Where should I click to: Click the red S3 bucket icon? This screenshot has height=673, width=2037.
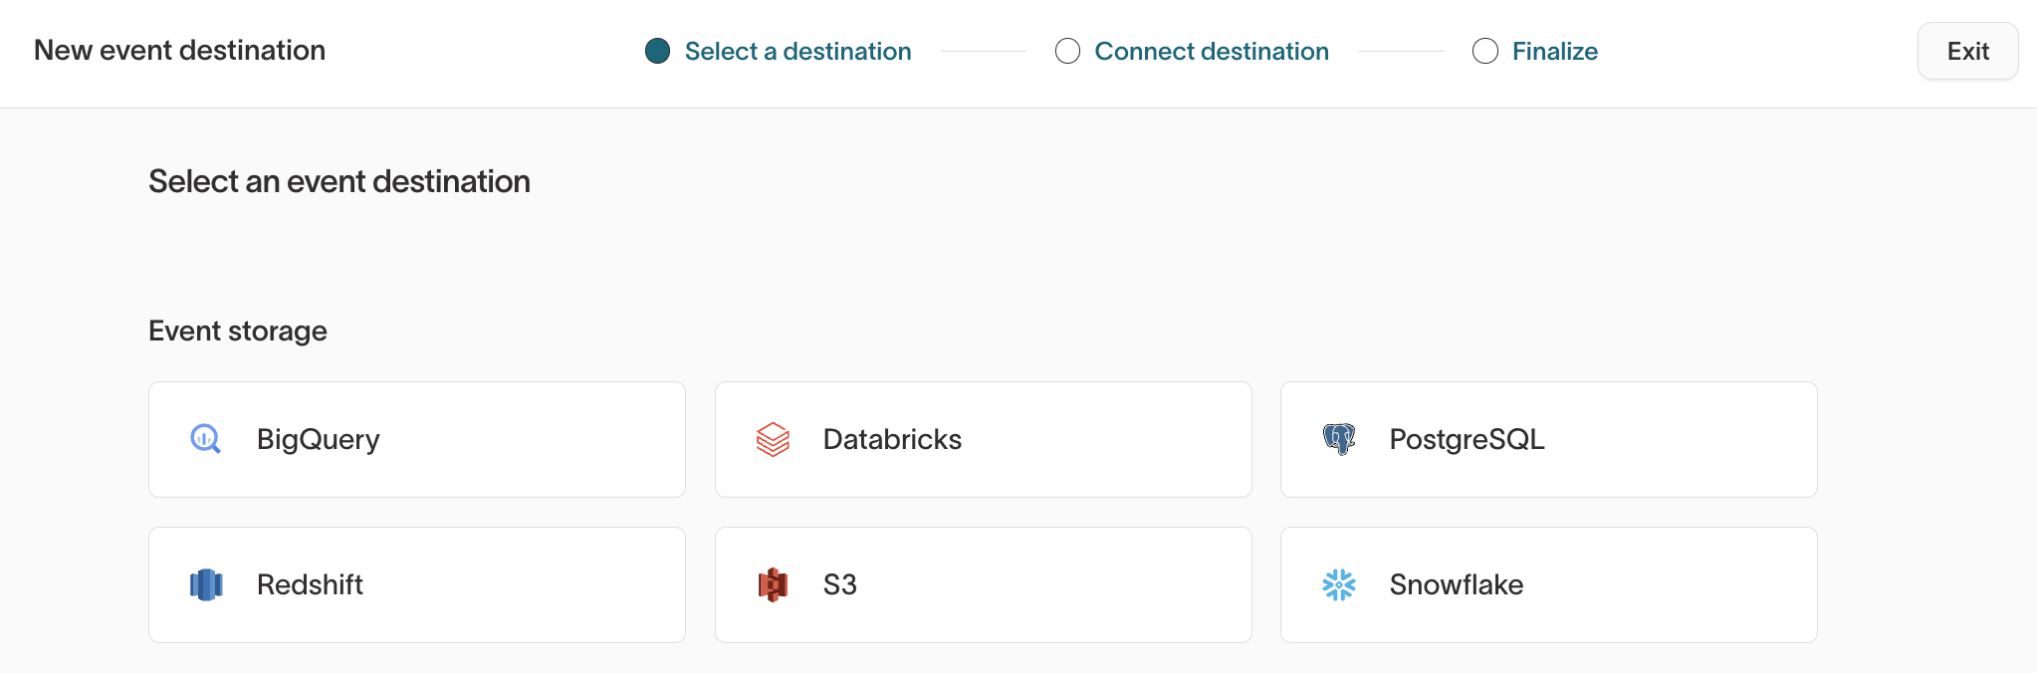point(773,584)
